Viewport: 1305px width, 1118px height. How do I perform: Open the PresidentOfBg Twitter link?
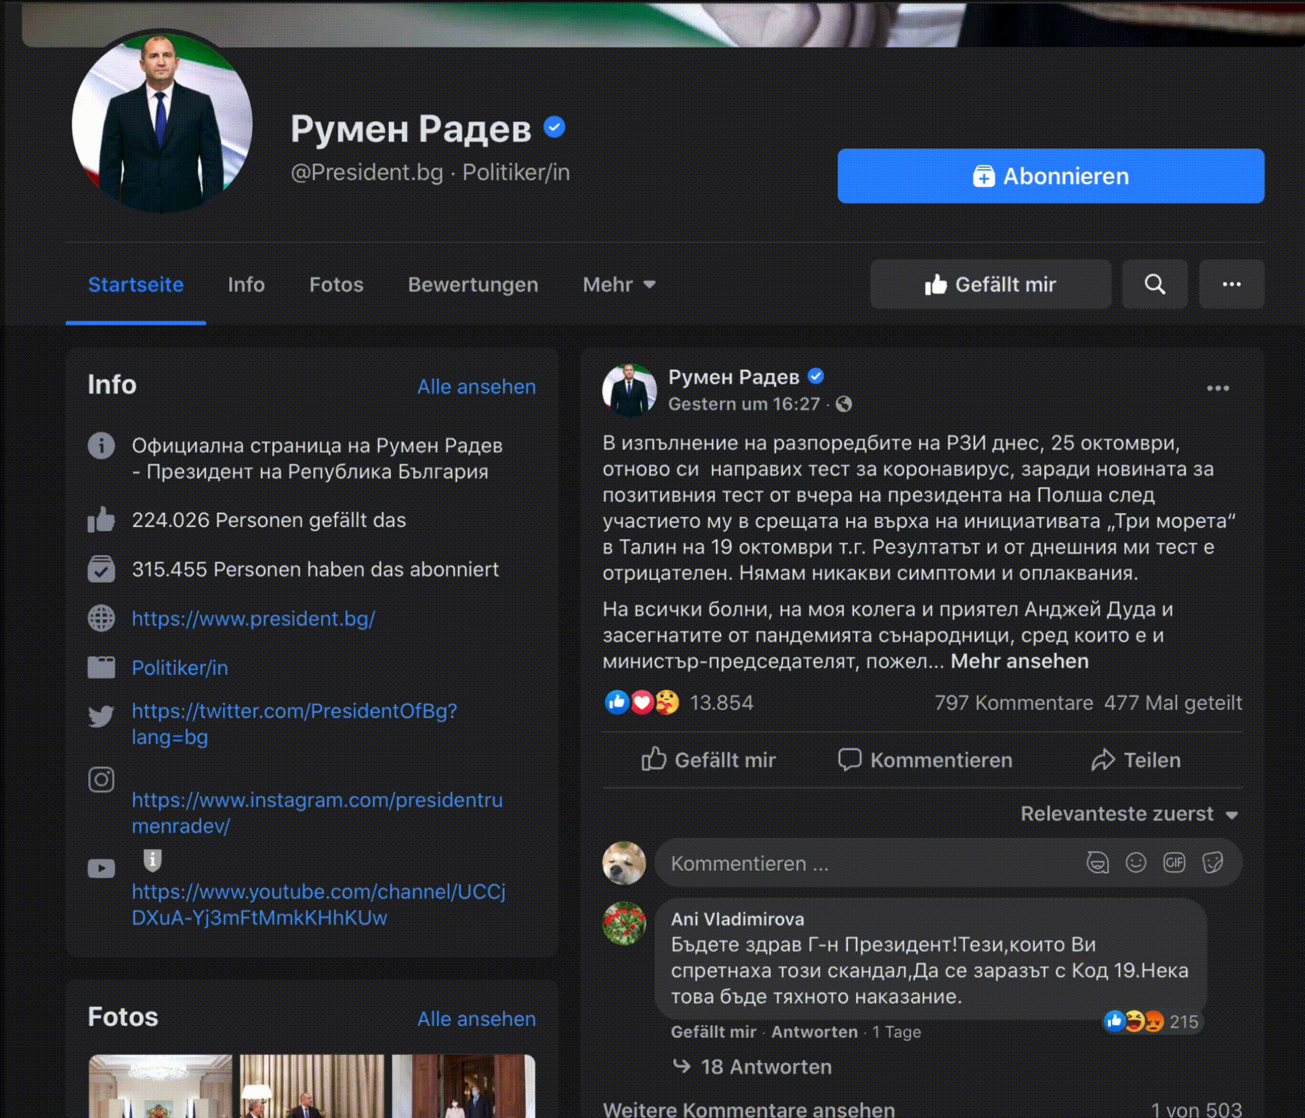294,724
